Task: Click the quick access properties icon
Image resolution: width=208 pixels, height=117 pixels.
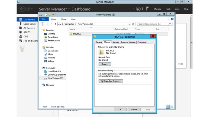Action: (46, 15)
